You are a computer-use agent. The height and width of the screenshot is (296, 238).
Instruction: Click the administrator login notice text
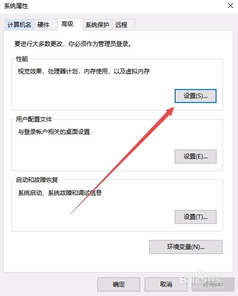coord(73,44)
